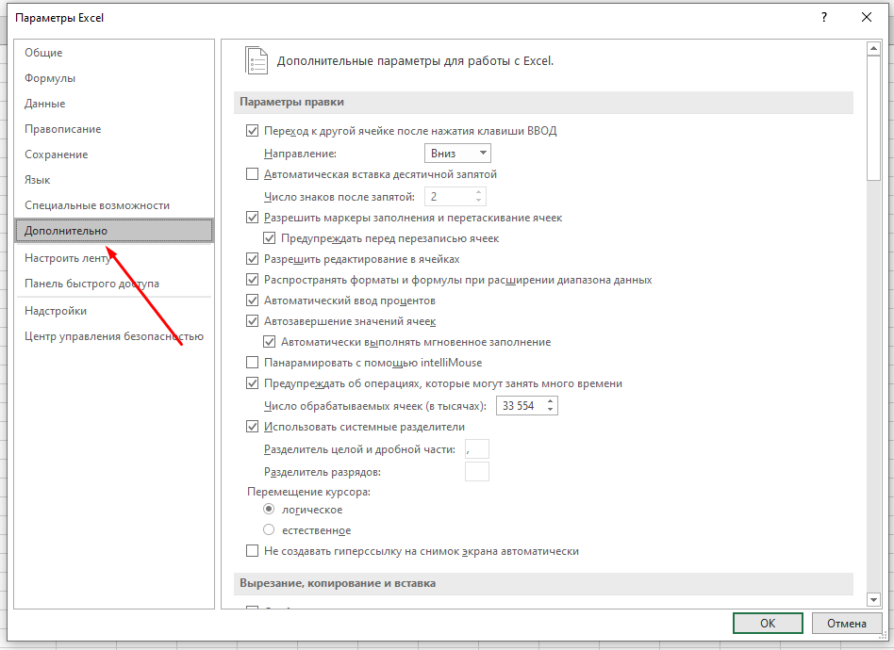Click scrollbar up arrow in options pane
894x650 pixels.
(873, 48)
